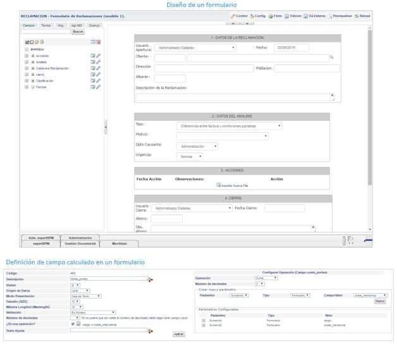The image size is (397, 344).
Task: Click the pencil icon on Acciones row
Action: [98, 56]
